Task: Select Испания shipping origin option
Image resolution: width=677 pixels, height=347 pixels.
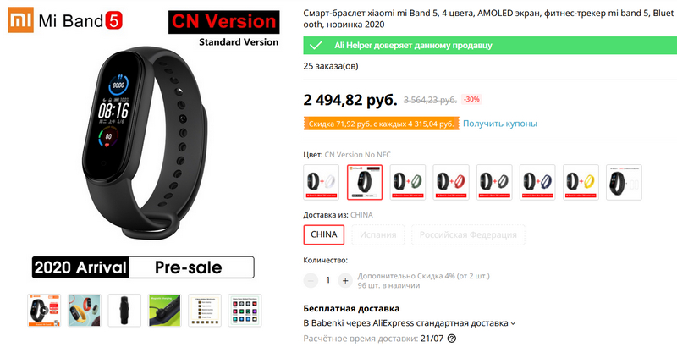Action: 377,234
